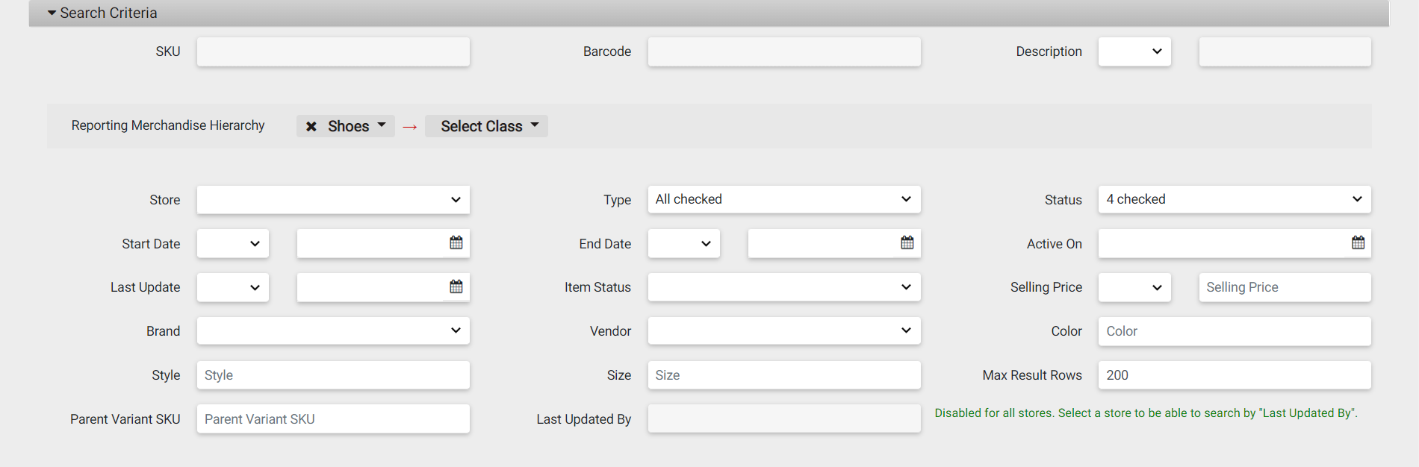
Task: Open the Active On calendar picker icon
Action: click(x=1358, y=242)
